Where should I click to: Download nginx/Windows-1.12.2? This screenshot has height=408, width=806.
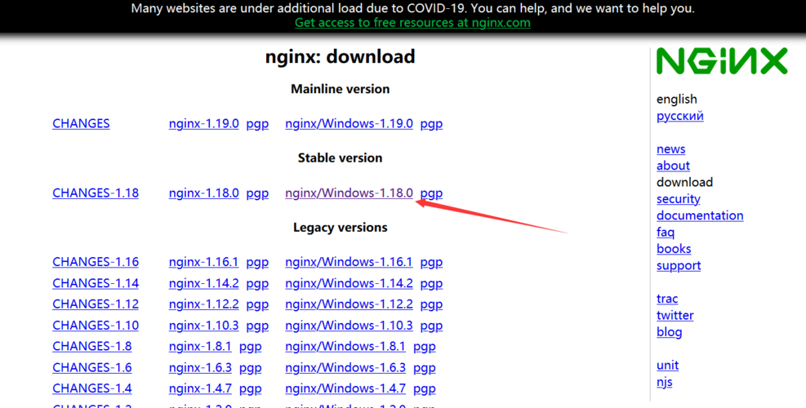coord(349,304)
